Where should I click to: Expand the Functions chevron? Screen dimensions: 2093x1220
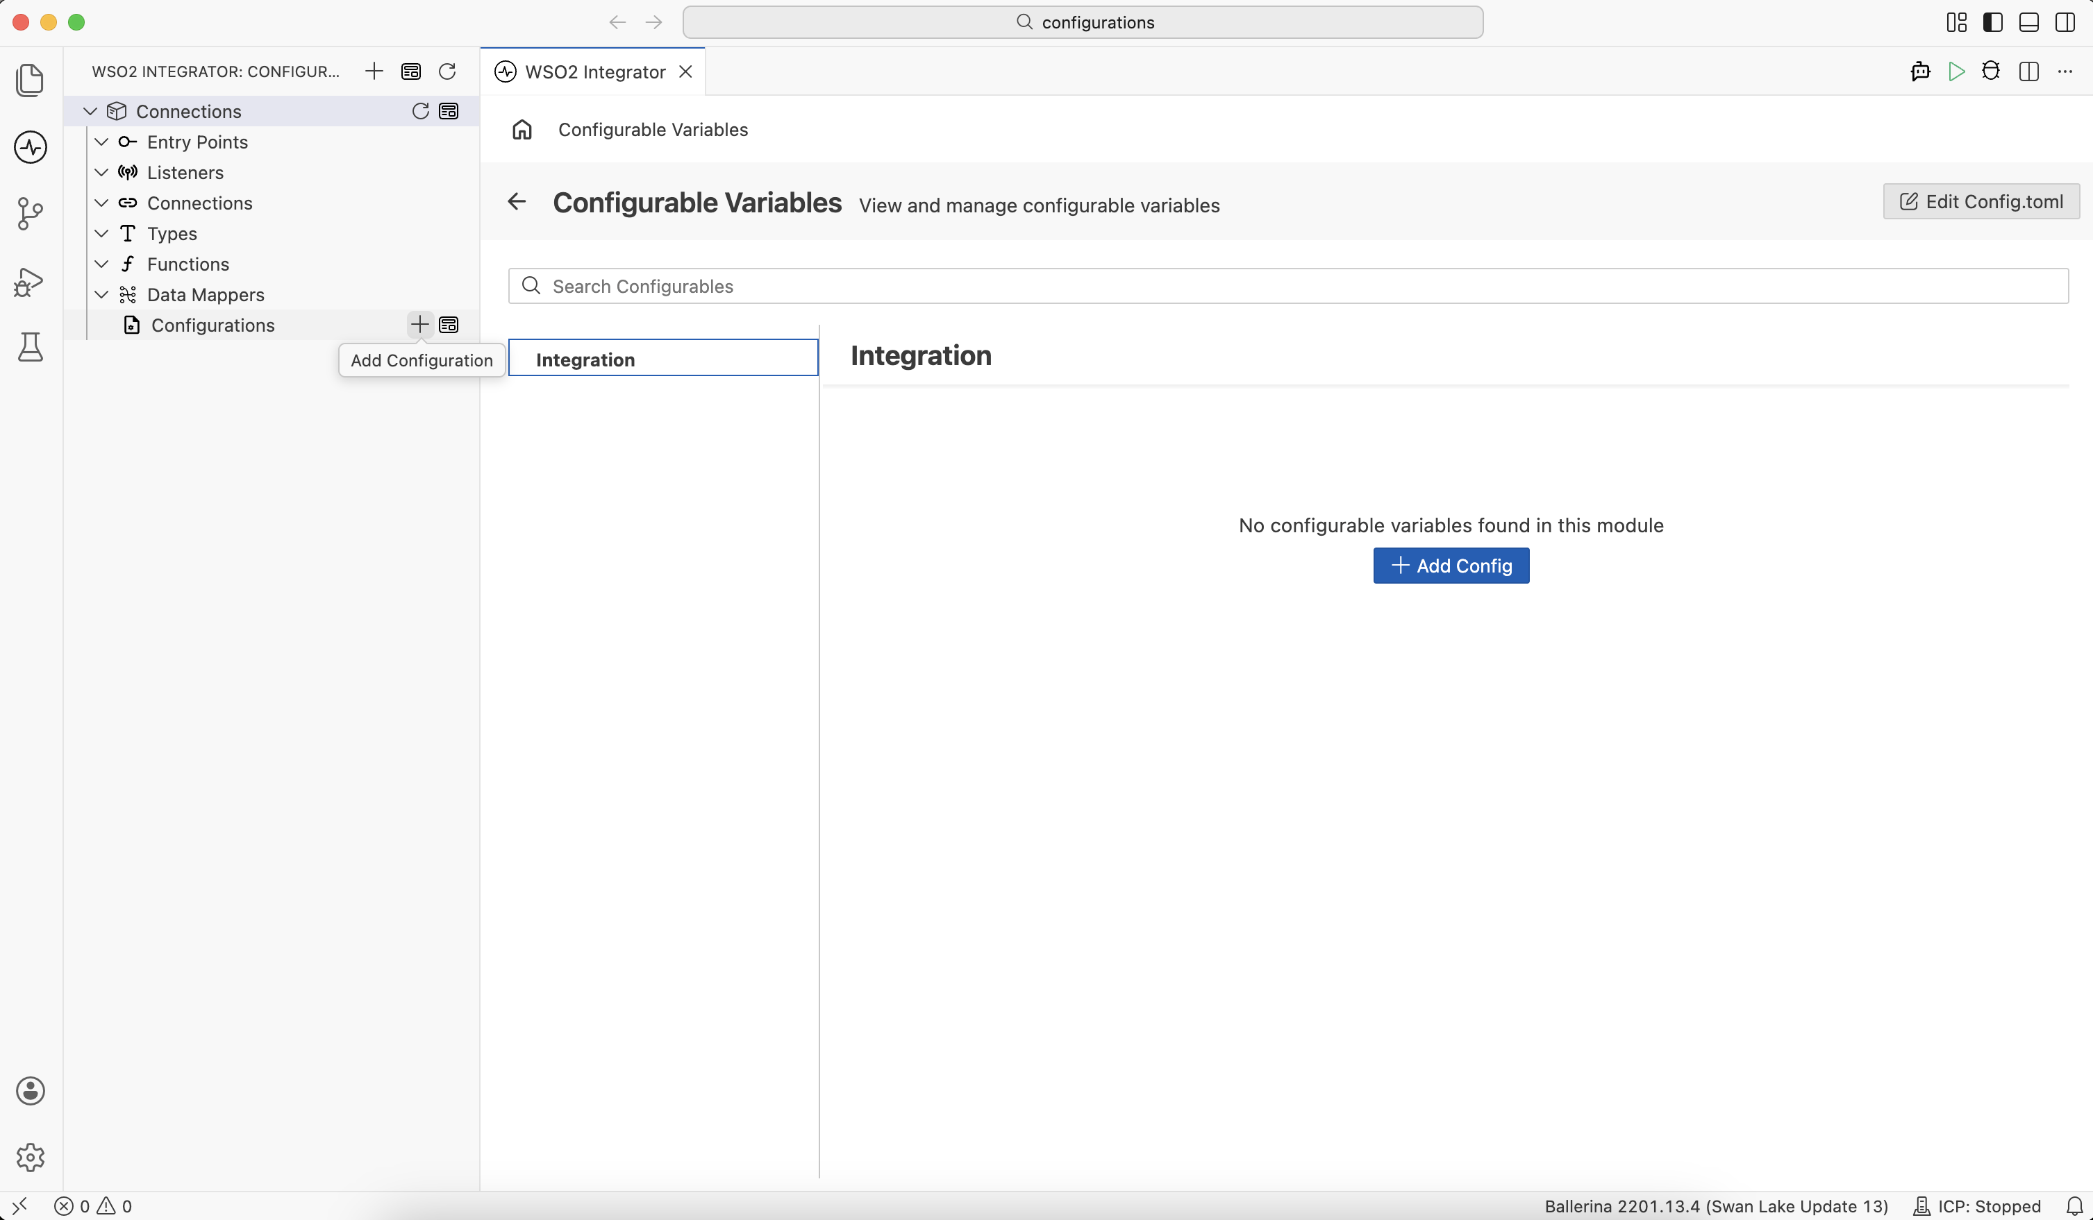[x=101, y=264]
